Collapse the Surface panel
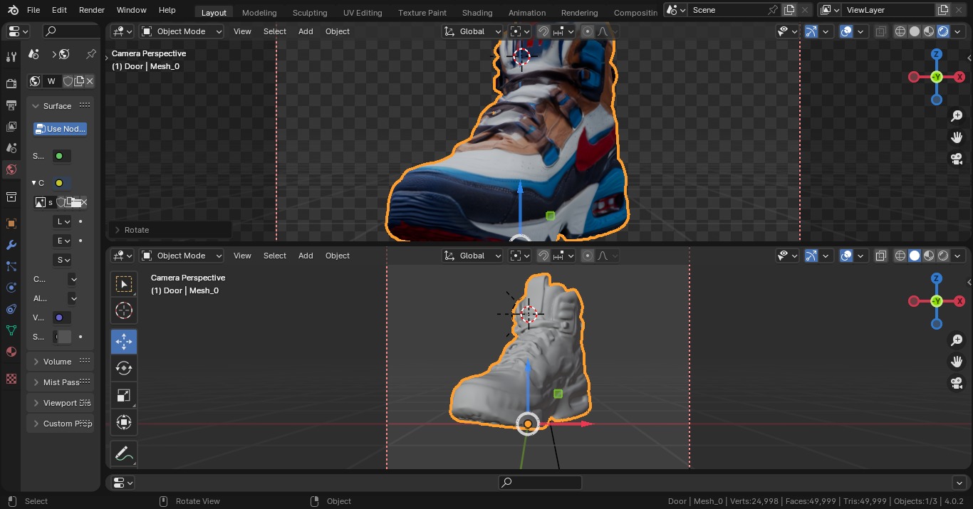Image resolution: width=973 pixels, height=509 pixels. (60, 106)
